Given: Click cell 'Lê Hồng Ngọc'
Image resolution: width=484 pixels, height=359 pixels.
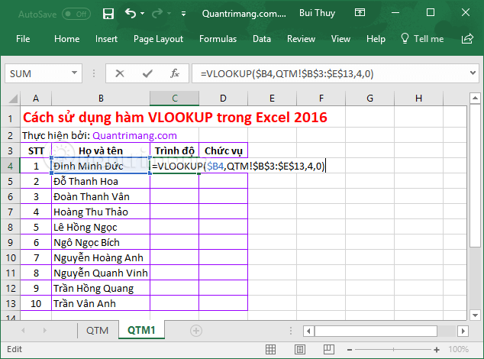Looking at the screenshot, I should click(101, 228).
